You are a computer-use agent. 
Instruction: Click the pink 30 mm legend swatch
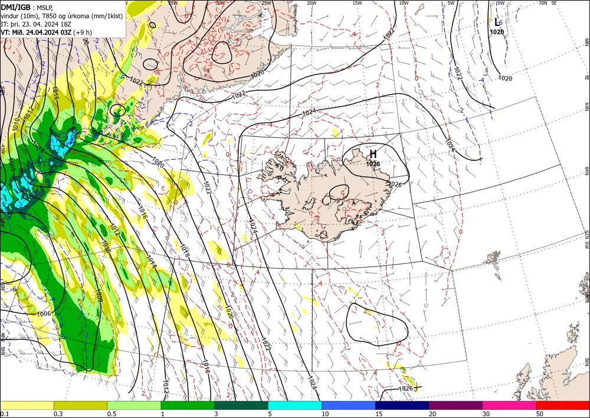click(x=510, y=405)
